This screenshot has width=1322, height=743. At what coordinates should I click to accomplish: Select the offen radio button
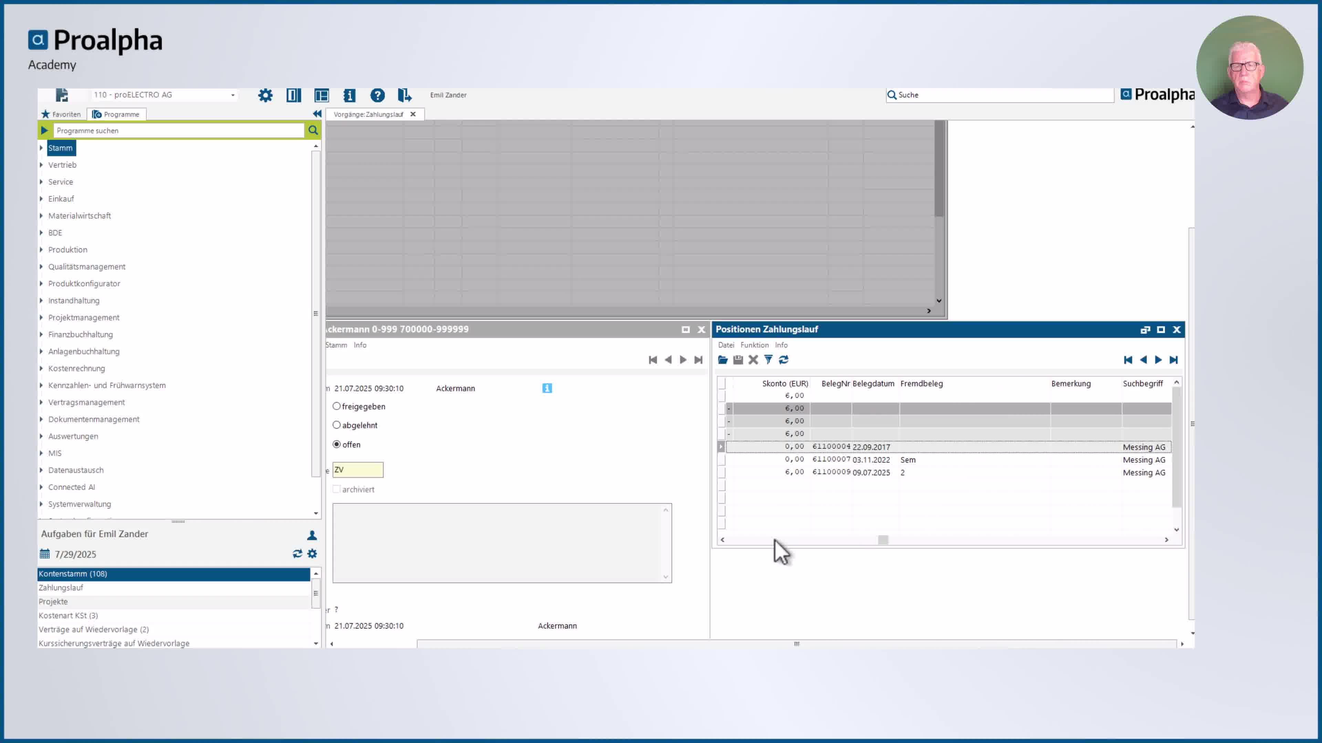coord(337,444)
